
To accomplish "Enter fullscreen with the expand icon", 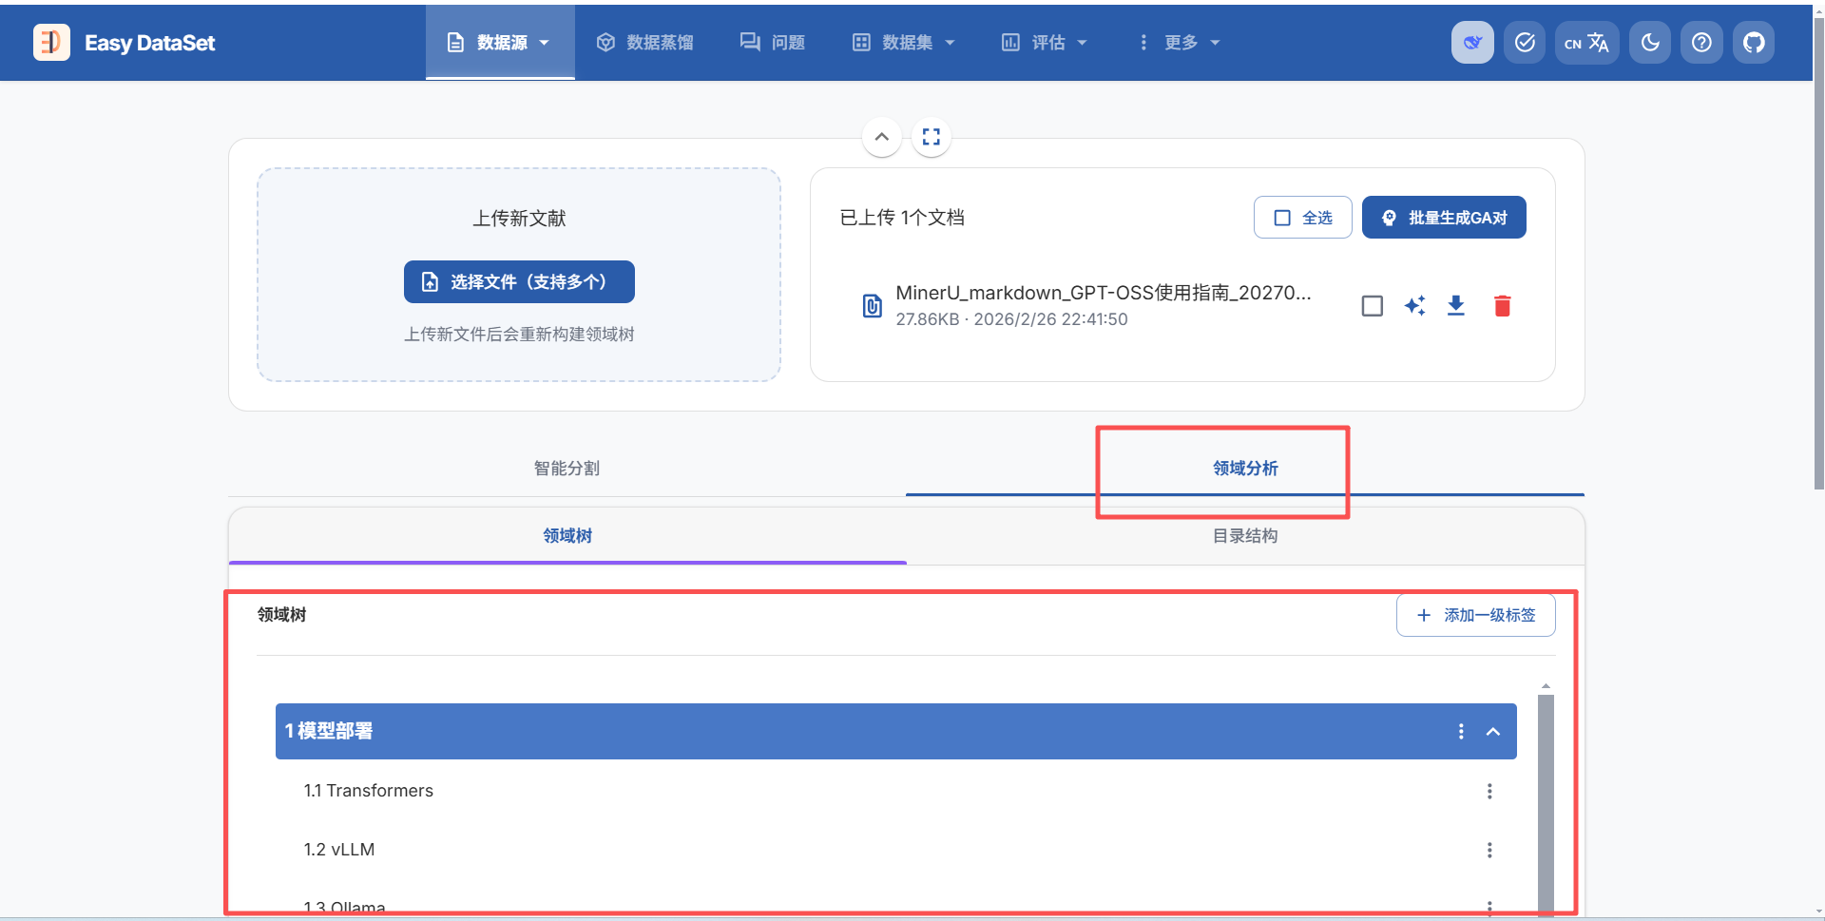I will [931, 136].
